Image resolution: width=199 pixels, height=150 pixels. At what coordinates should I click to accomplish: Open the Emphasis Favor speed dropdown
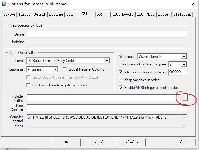pyautogui.click(x=55, y=69)
